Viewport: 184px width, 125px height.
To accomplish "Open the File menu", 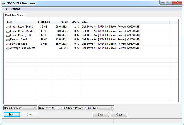I will 5,9.
